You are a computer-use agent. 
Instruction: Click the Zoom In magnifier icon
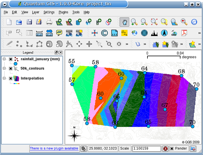pyautogui.click(x=134, y=22)
